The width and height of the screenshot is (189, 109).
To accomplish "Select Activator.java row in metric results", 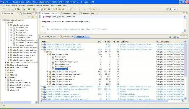I will 61,69.
